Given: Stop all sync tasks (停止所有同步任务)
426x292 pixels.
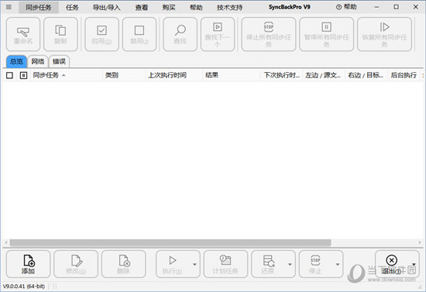Looking at the screenshot, I should (269, 35).
